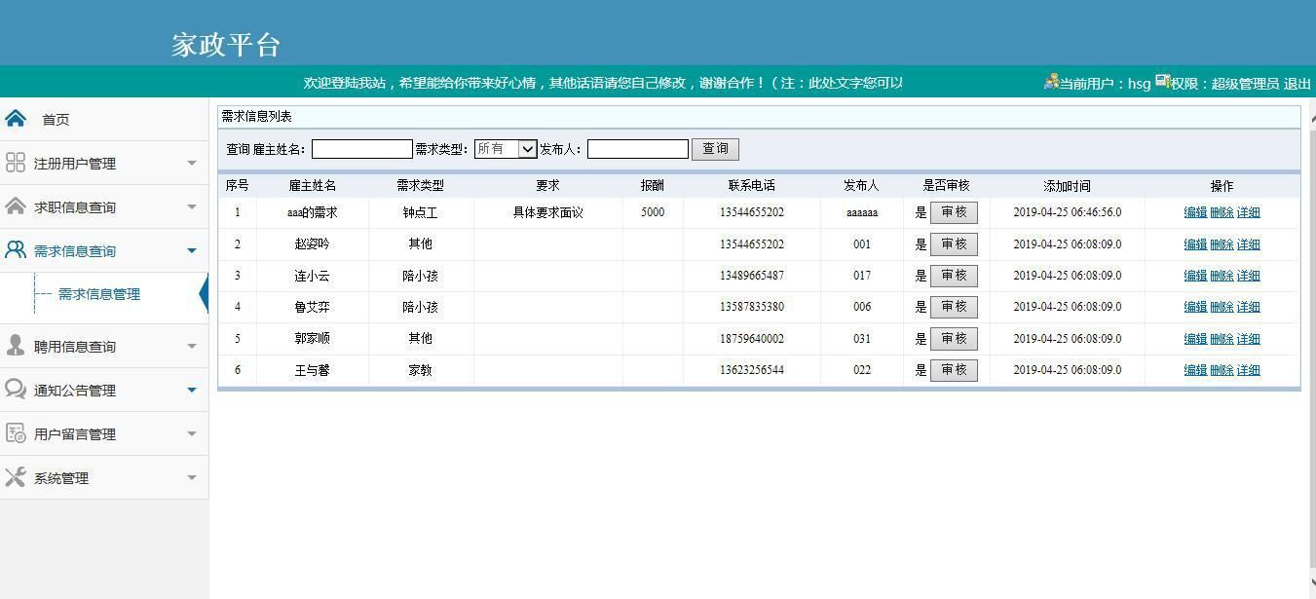Screen dimensions: 1316x599
Task: Expand the 注册用户管理 arrow
Action: pyautogui.click(x=192, y=163)
